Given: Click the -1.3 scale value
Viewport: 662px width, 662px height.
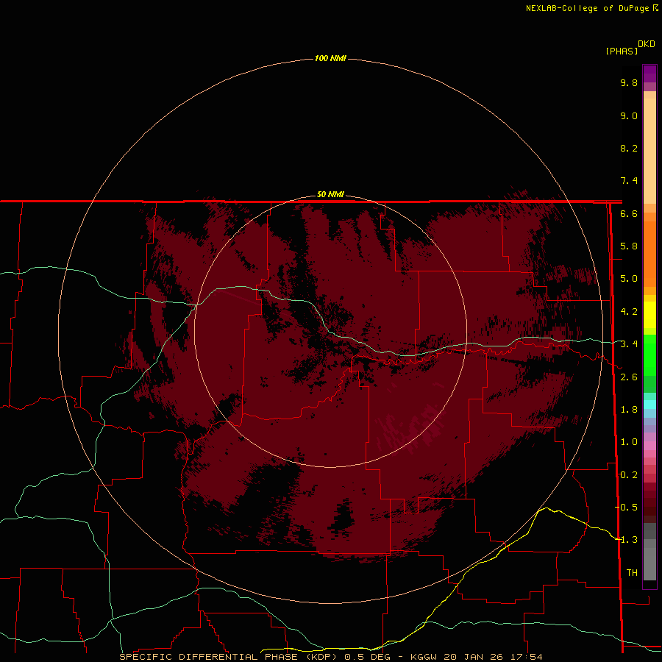Looking at the screenshot, I should pyautogui.click(x=626, y=540).
